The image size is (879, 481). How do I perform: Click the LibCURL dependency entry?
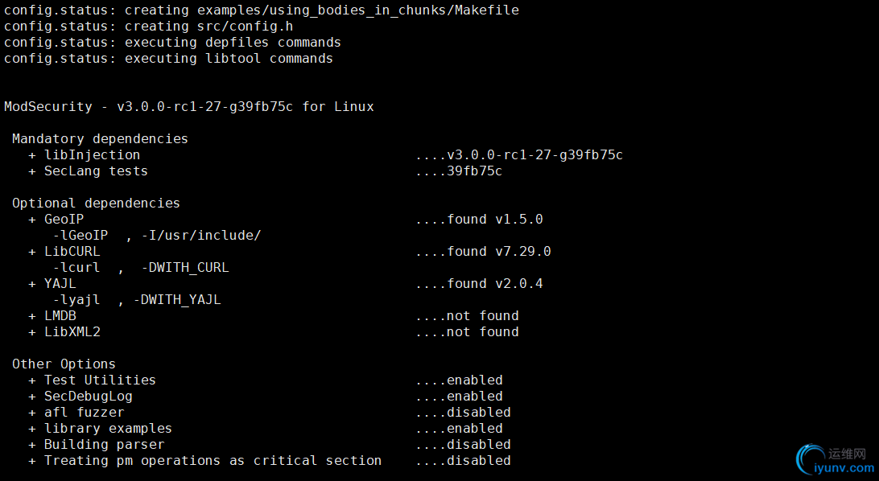72,252
